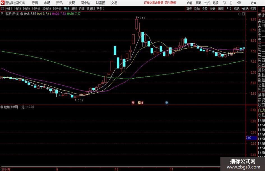The width and height of the screenshot is (265, 171).
Task: Select the 日线 daily period
Action: [66, 9]
